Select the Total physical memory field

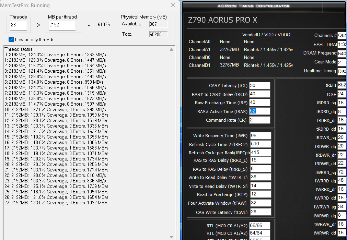click(158, 34)
